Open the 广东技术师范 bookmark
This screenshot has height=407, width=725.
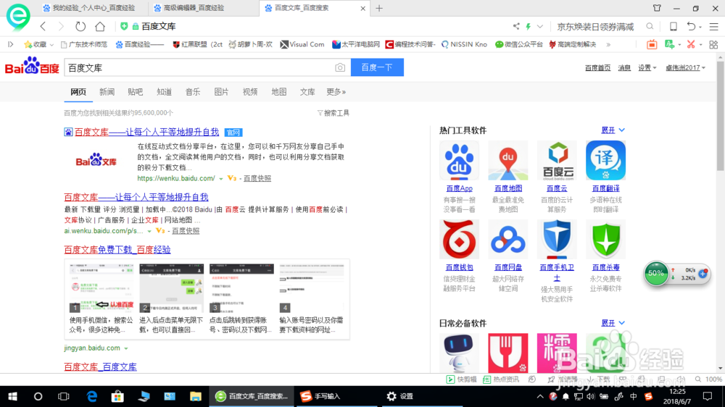click(83, 44)
